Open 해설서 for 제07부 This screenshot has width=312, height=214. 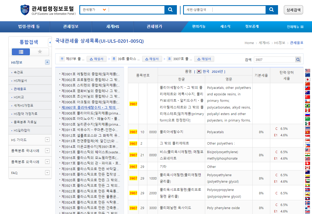point(96,59)
